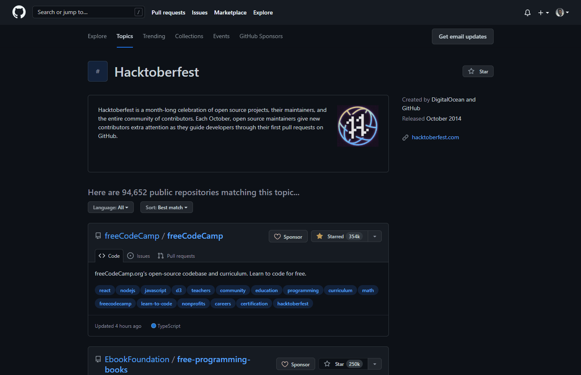Screen dimensions: 581x375
Task: Visit the hacktoberfest.com link
Action: pos(435,137)
